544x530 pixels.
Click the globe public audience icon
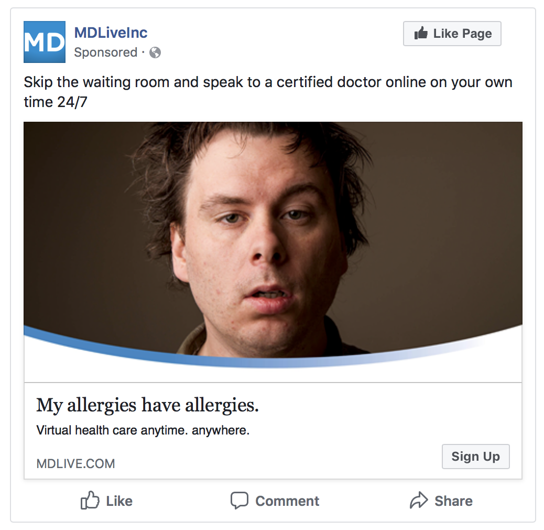(x=155, y=52)
